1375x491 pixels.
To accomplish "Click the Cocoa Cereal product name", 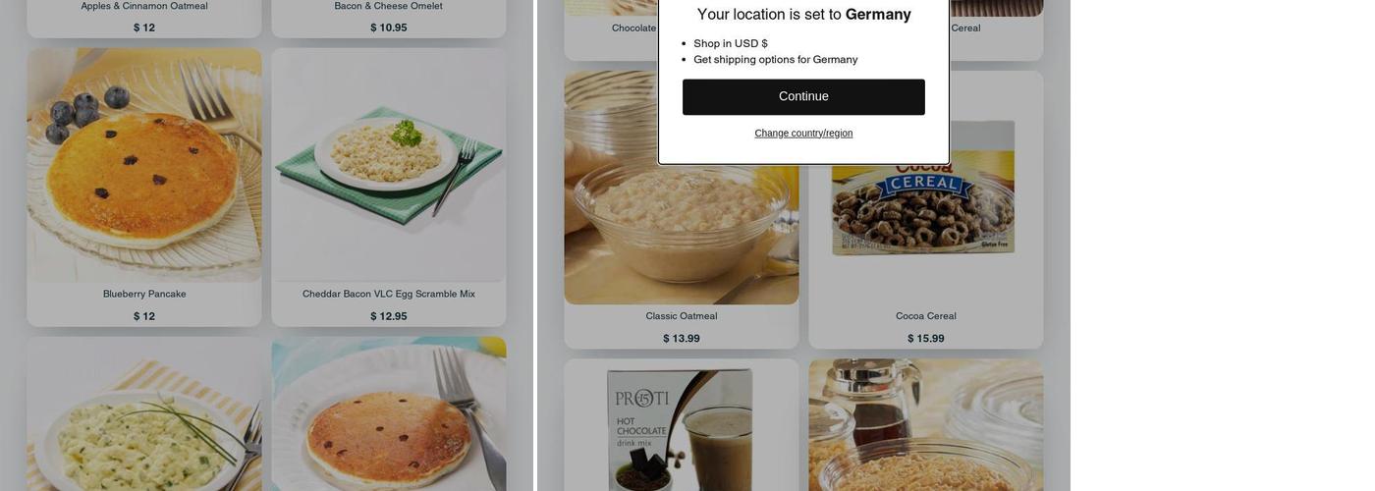I will pos(926,316).
